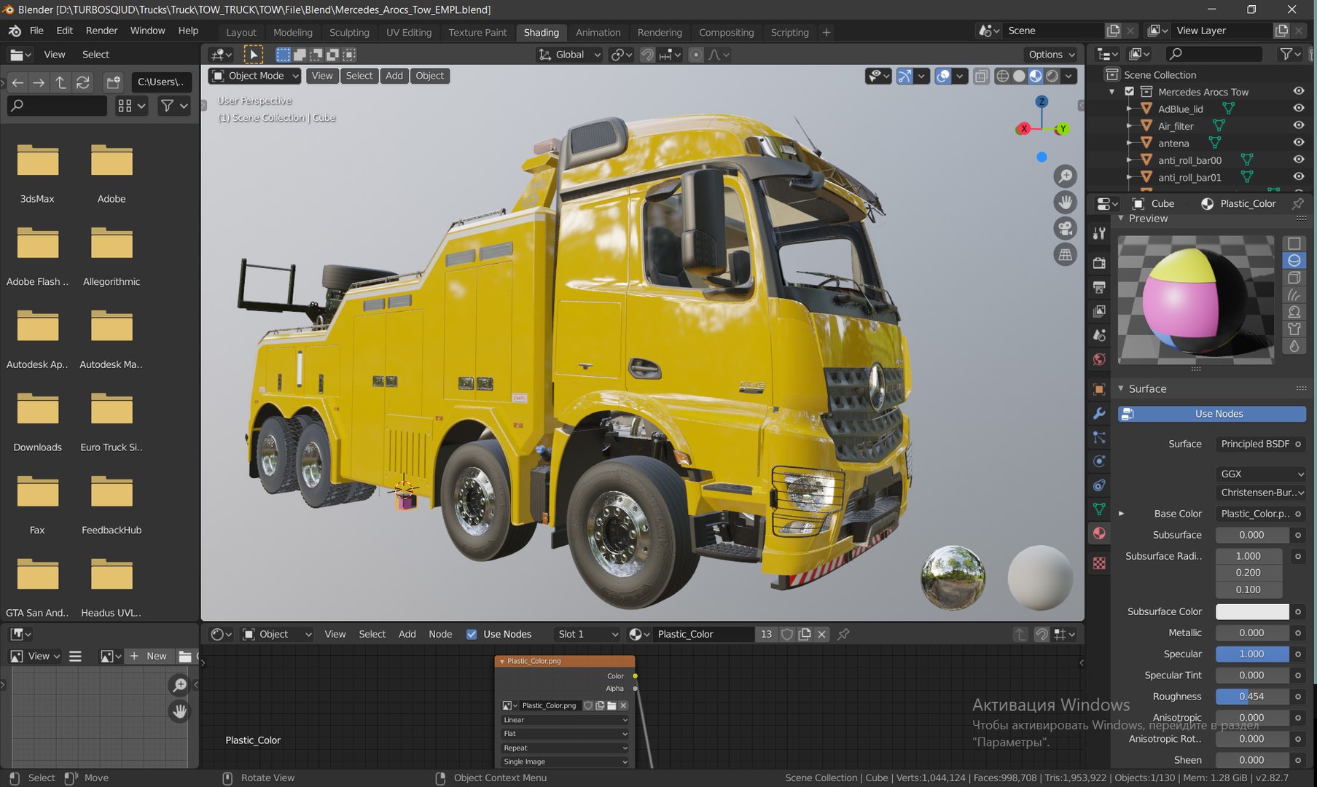Open the Repeat extension dropdown in image node
1317x787 pixels.
[565, 748]
